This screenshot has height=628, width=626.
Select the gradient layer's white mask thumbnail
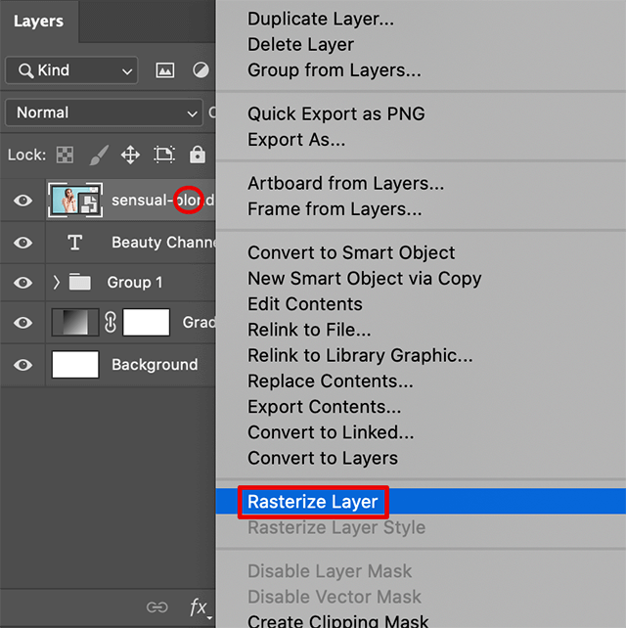click(146, 323)
